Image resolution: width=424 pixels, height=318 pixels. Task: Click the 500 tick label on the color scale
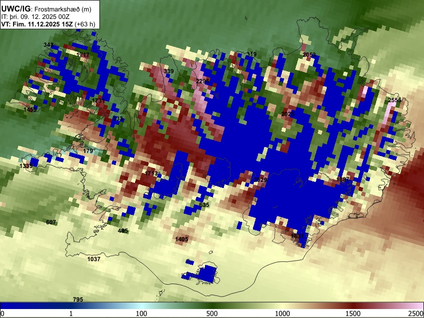point(212,314)
